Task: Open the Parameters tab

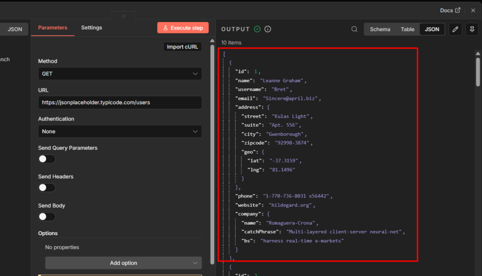Action: click(x=53, y=28)
